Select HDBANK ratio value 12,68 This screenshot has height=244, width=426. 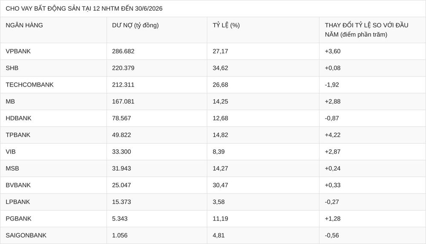[220, 118]
